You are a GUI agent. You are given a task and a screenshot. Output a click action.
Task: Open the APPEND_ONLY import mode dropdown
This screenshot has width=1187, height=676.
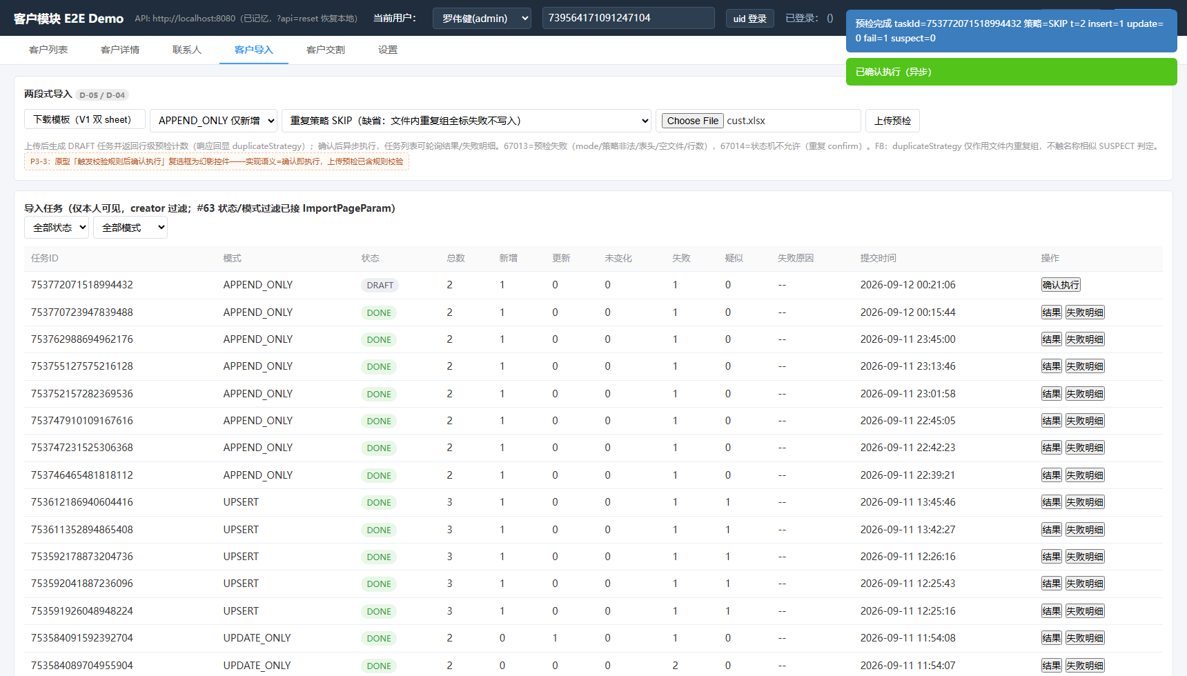tap(214, 121)
